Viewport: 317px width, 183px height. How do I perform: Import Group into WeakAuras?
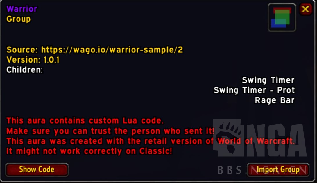tap(278, 170)
